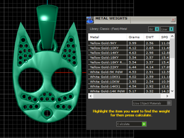Viewport: 184px width, 138px height.
Task: Click the list scroll up arrow
Action: tap(172, 36)
